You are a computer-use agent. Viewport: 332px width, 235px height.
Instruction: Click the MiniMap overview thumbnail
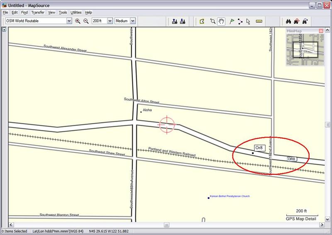[x=305, y=49]
